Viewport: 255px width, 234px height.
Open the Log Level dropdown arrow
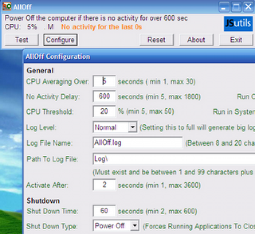tap(133, 127)
